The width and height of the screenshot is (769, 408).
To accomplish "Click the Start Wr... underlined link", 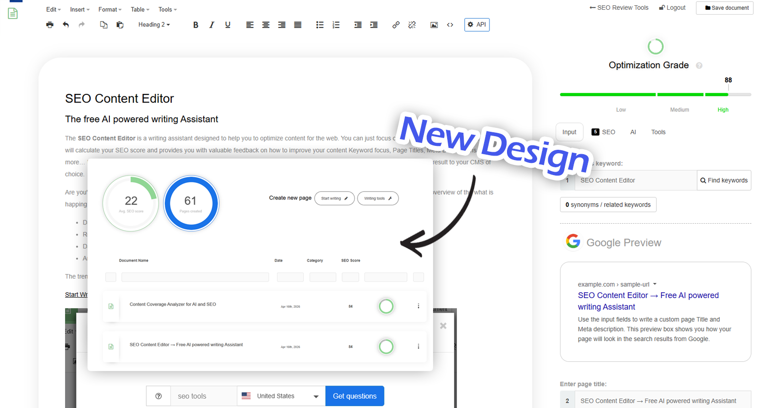I will coord(76,295).
